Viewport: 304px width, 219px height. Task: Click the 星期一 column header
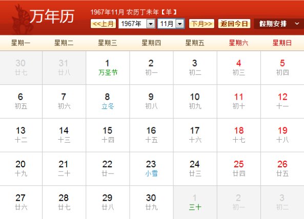[21, 43]
